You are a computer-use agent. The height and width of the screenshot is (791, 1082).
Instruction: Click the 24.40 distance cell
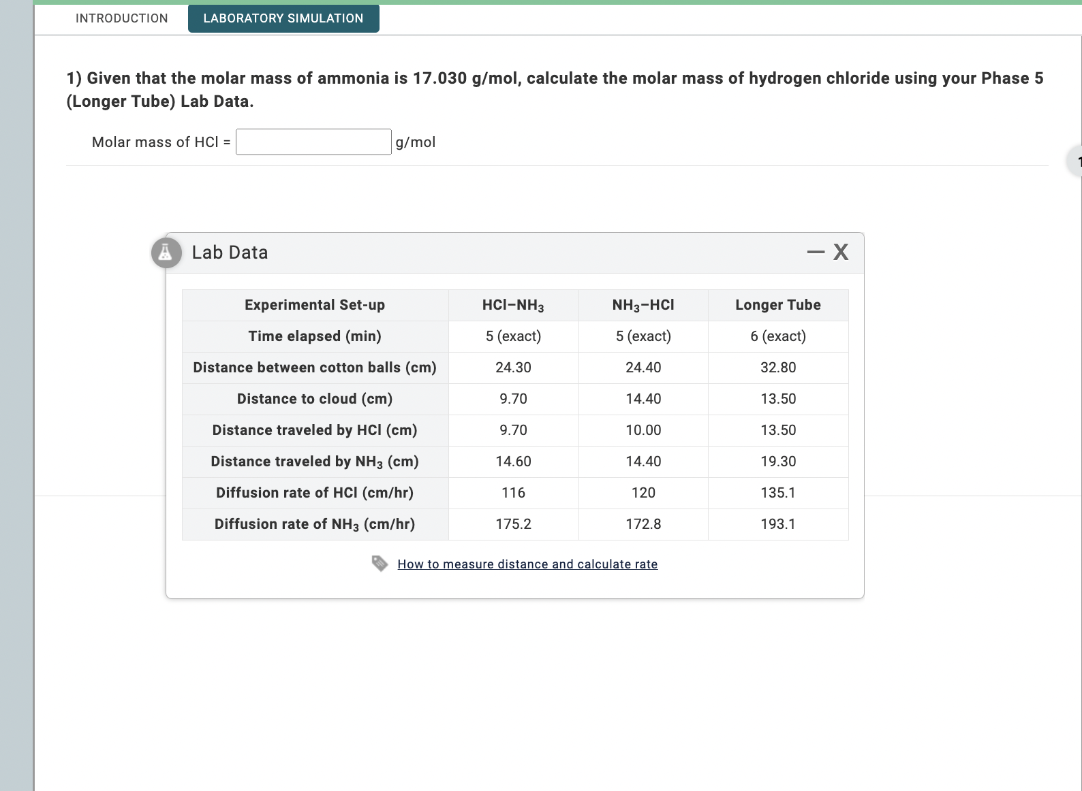tap(643, 368)
